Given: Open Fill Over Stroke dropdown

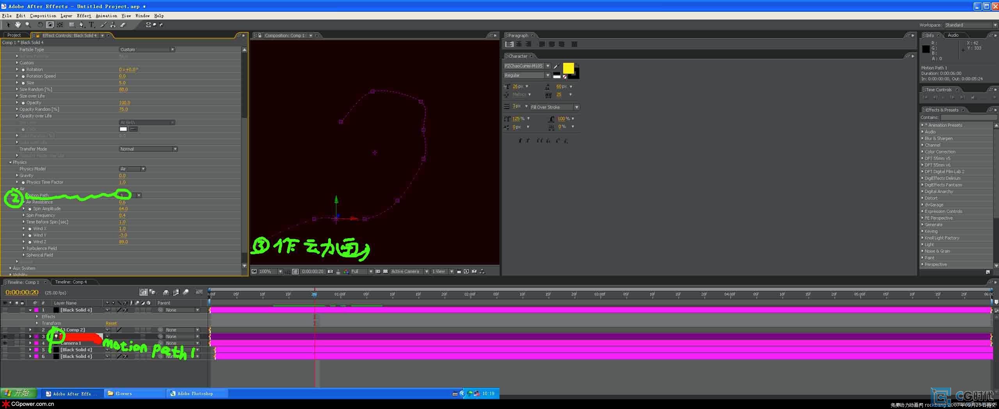Looking at the screenshot, I should click(555, 107).
